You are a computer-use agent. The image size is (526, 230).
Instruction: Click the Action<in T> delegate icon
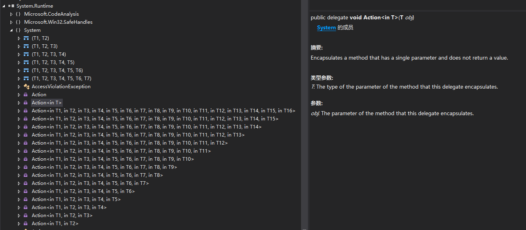[26, 103]
